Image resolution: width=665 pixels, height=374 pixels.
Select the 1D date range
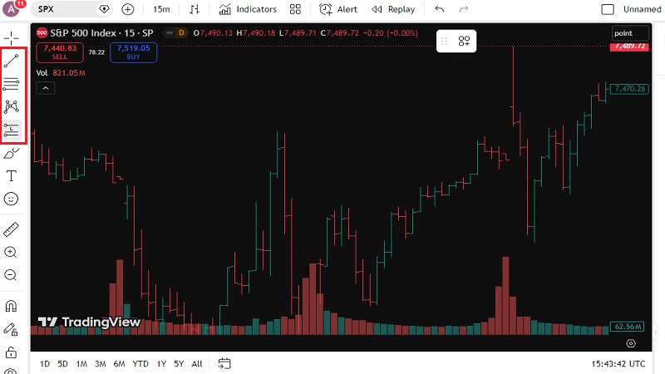coord(45,364)
